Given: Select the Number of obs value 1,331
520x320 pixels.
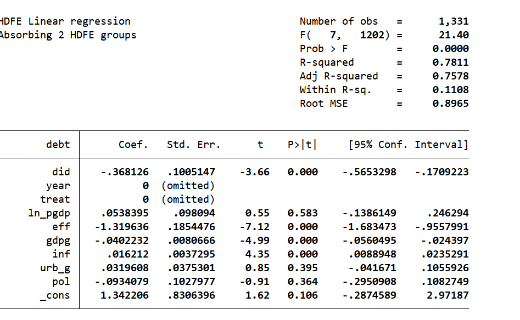Looking at the screenshot, I should pyautogui.click(x=454, y=21).
